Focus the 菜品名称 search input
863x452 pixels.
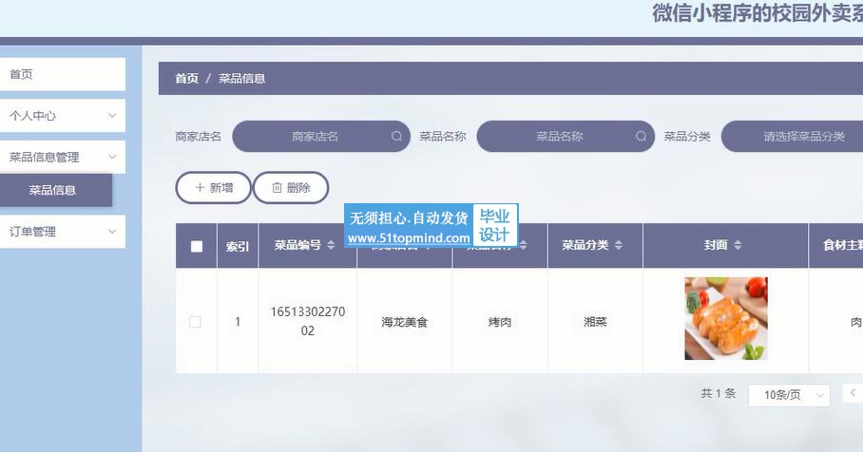click(566, 137)
